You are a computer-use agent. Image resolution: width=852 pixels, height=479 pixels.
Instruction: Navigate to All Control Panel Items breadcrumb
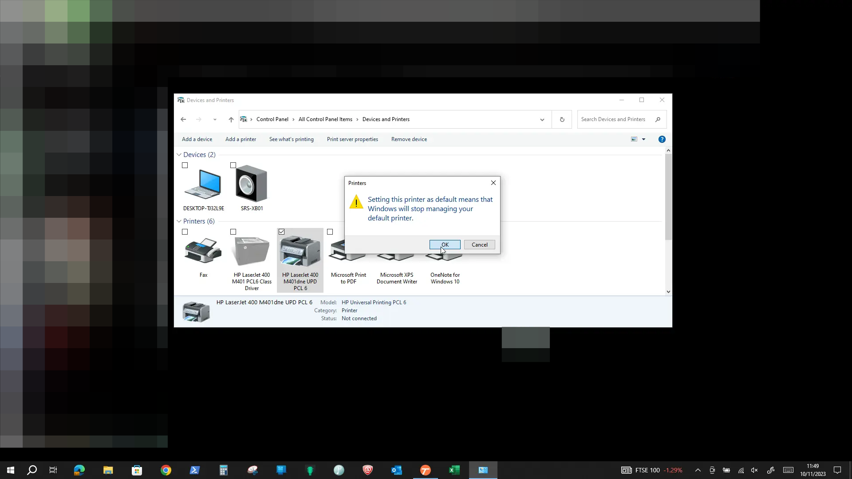[325, 119]
